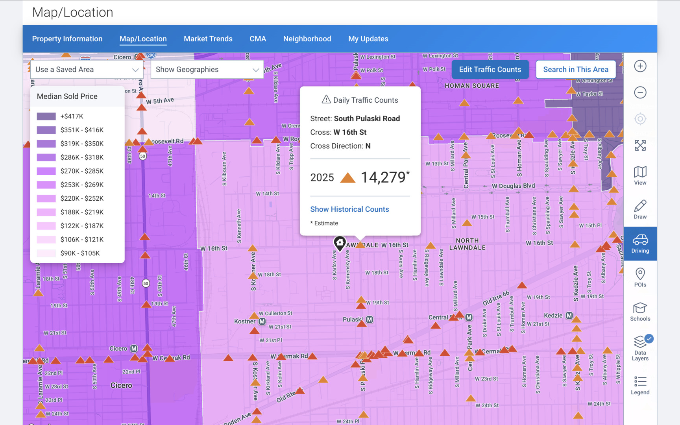Expand the Show Geographies dropdown
Viewport: 680px width, 425px height.
click(x=207, y=70)
